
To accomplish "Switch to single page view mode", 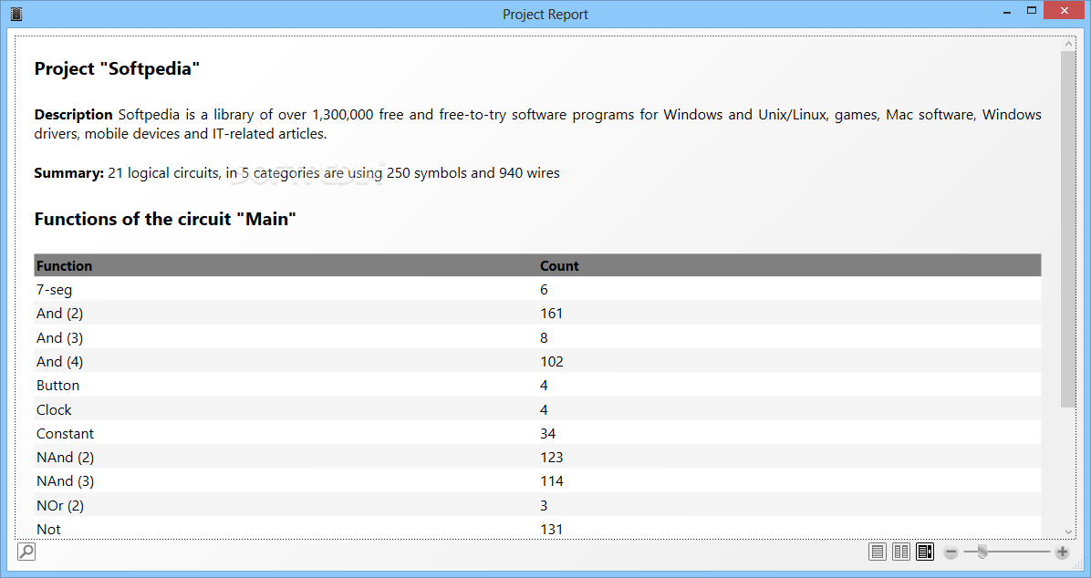I will [x=878, y=552].
